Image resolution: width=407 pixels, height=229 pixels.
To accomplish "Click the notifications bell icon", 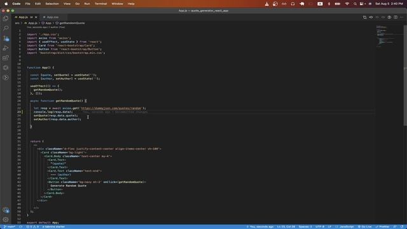I will (x=402, y=226).
